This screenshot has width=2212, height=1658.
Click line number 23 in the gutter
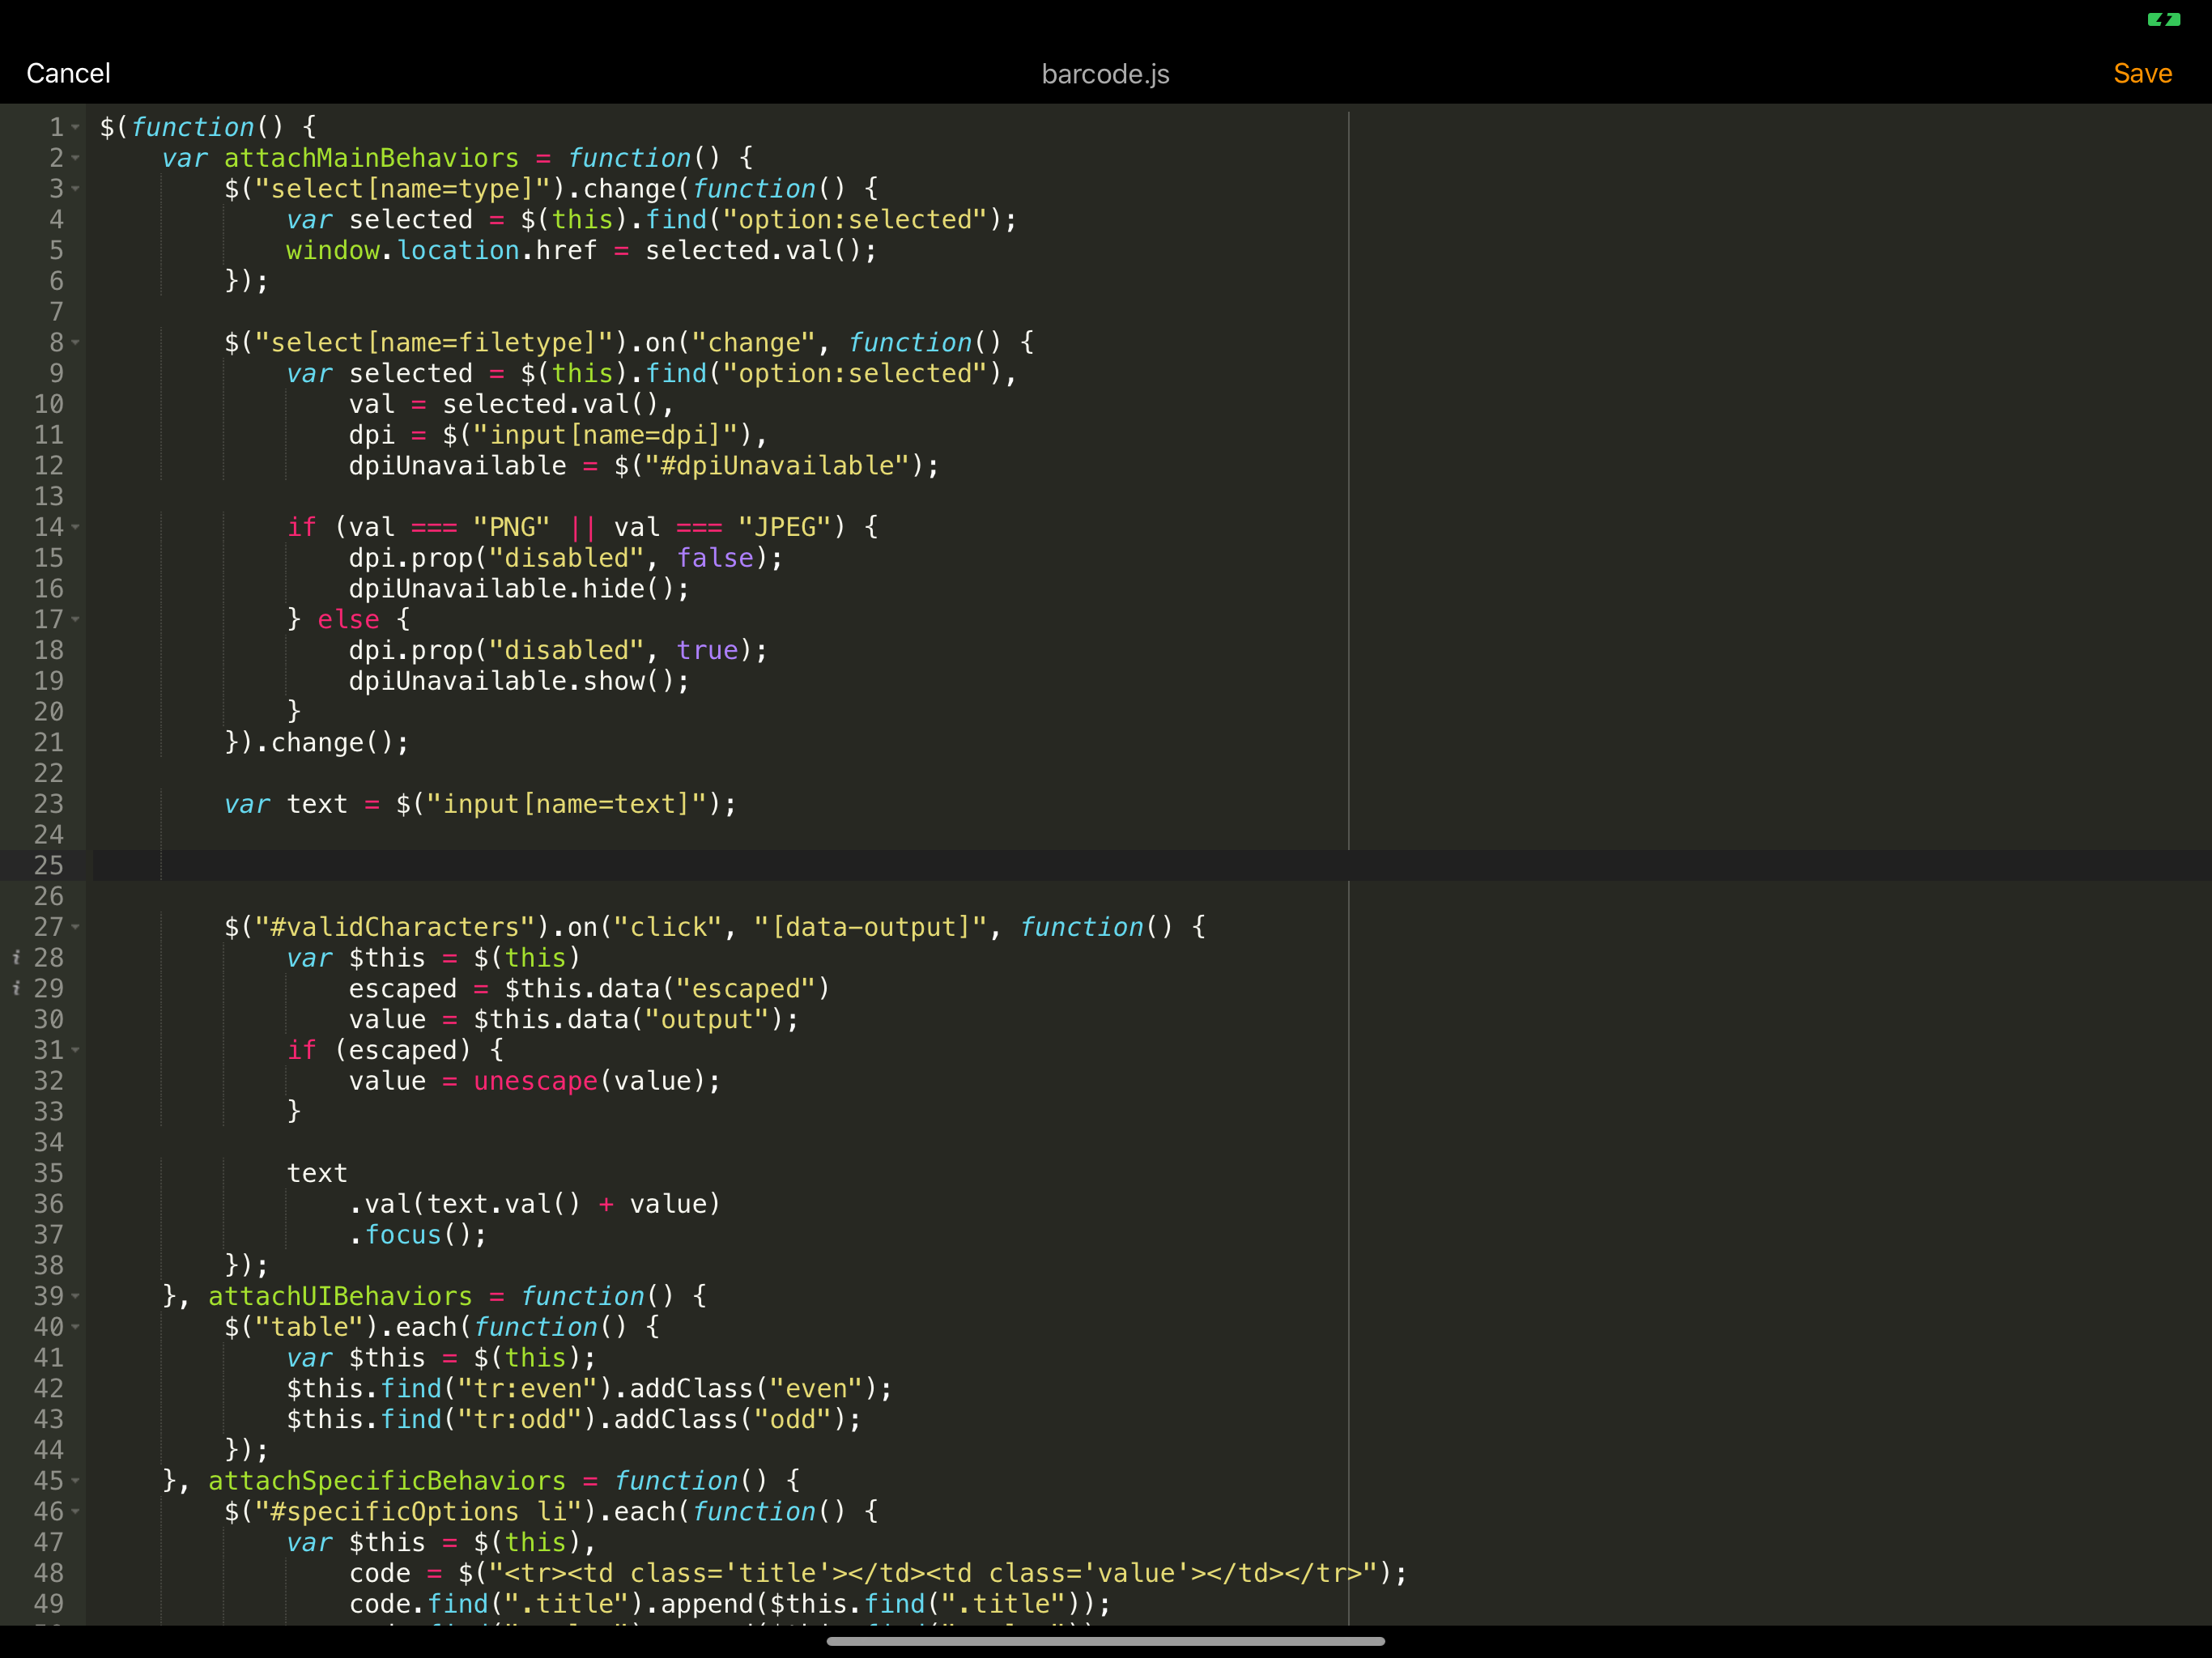coord(48,804)
